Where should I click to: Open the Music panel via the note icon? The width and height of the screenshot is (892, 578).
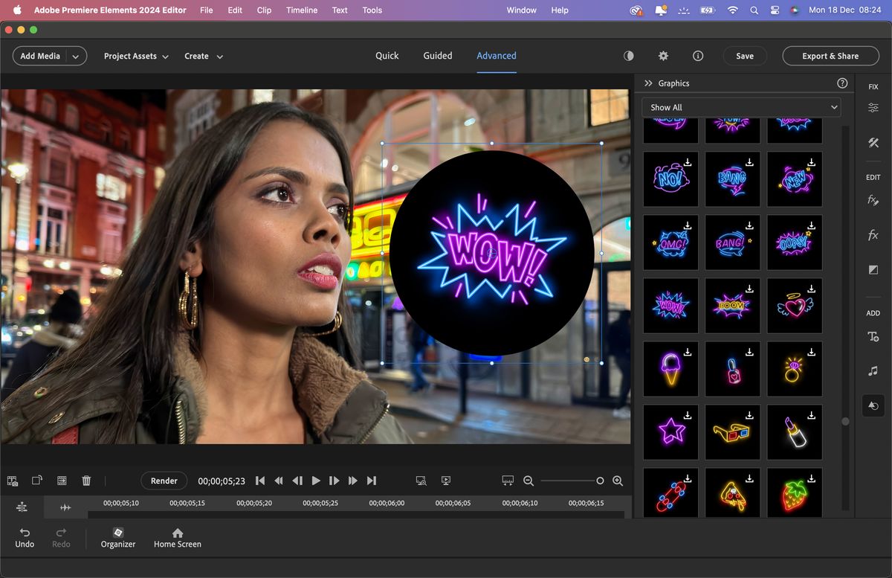(x=873, y=370)
